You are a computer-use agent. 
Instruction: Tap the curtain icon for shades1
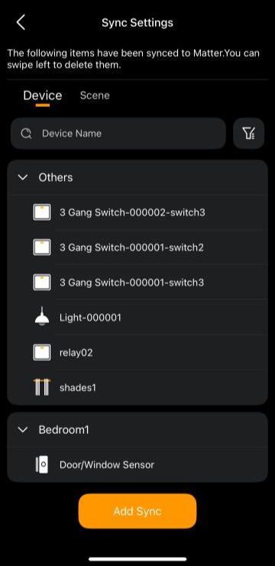point(42,387)
